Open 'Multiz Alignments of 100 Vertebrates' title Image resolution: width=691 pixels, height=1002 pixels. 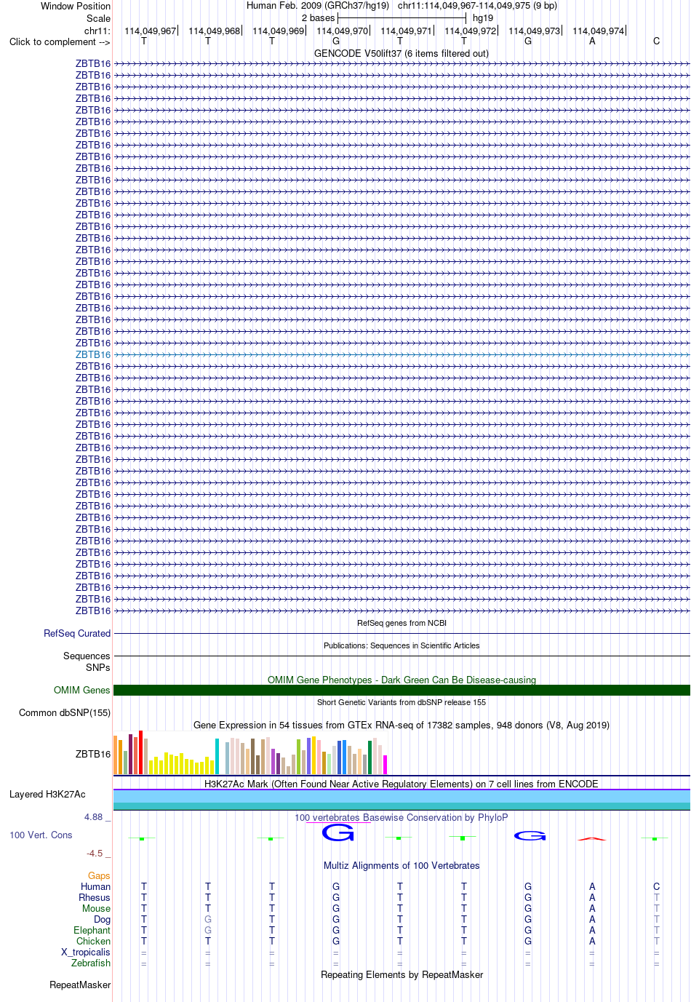click(x=402, y=865)
